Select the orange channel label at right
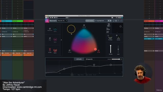Viewport: 163px width, 92px height. coord(149,21)
